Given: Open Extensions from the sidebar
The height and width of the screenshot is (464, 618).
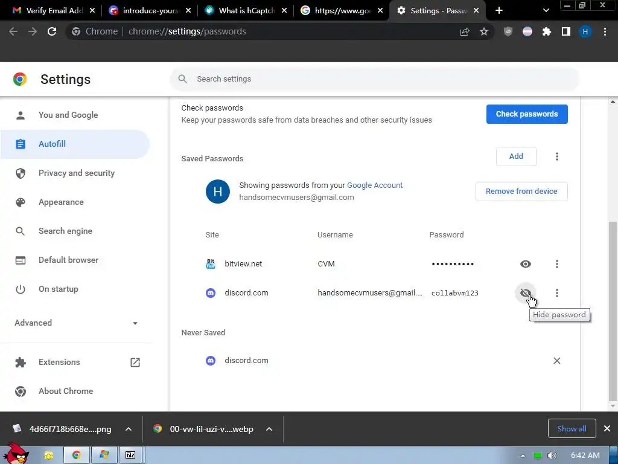Looking at the screenshot, I should click(75, 362).
